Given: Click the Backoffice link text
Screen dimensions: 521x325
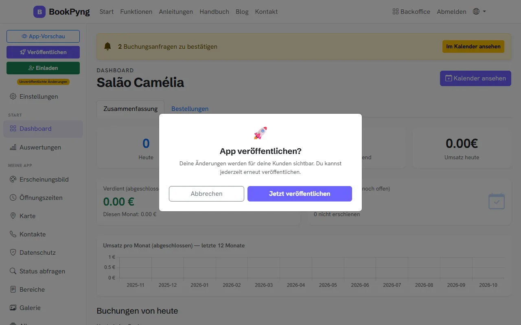Looking at the screenshot, I should 415,12.
